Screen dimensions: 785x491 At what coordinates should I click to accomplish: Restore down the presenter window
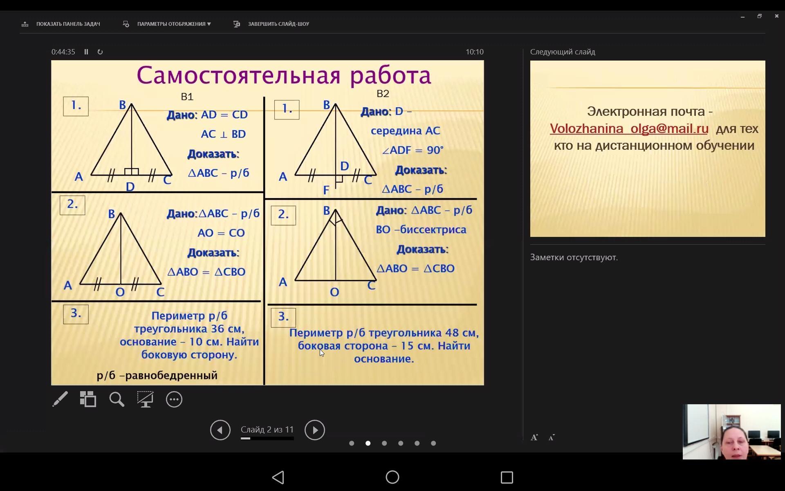tap(760, 16)
